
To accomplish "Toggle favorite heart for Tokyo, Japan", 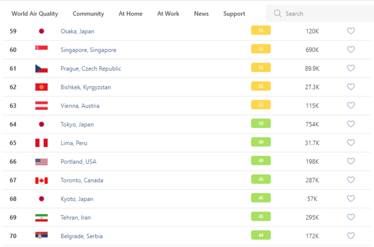I will tap(351, 124).
